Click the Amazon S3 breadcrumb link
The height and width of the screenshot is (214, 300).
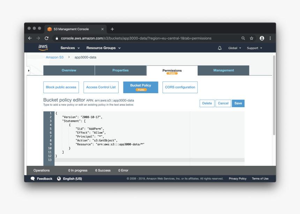point(54,57)
